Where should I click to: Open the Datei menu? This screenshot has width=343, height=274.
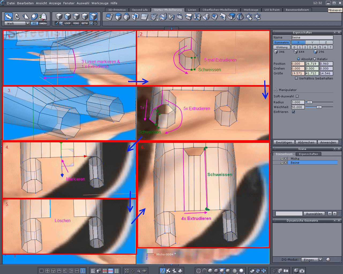coord(11,3)
